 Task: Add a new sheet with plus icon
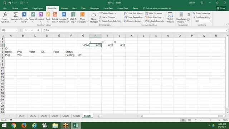pyautogui.click(x=100, y=116)
